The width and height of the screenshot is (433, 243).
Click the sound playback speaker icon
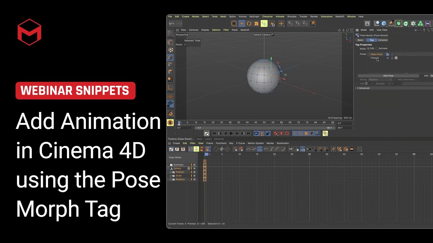268,134
